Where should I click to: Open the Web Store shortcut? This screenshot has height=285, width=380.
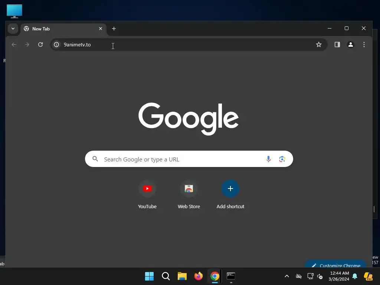pyautogui.click(x=189, y=194)
